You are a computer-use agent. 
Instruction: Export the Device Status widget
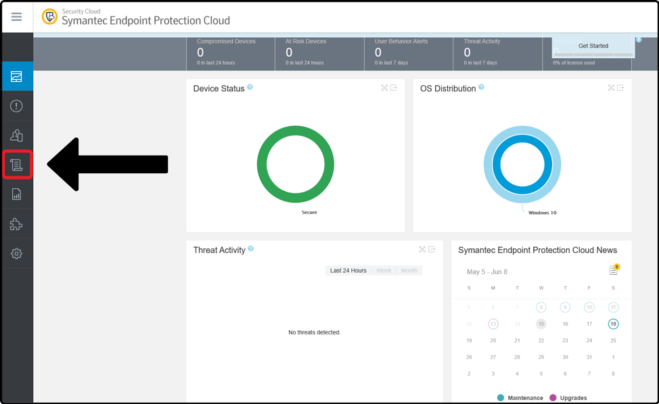click(x=393, y=88)
